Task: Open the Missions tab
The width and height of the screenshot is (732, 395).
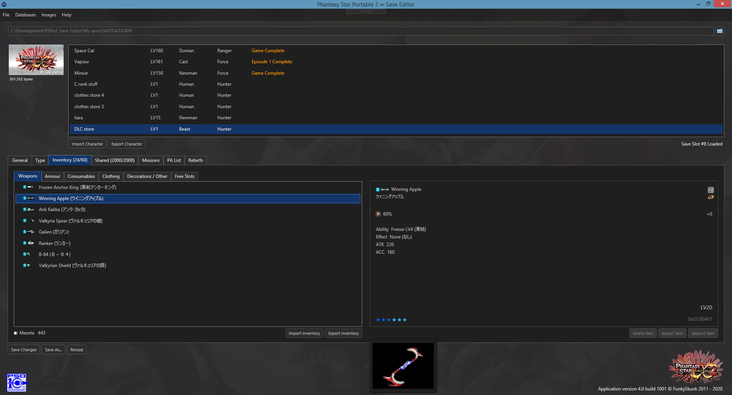Action: click(x=151, y=160)
